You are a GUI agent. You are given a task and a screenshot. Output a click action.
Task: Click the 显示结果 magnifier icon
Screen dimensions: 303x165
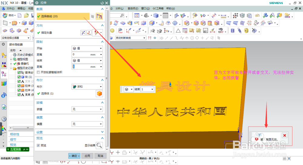click(x=99, y=145)
